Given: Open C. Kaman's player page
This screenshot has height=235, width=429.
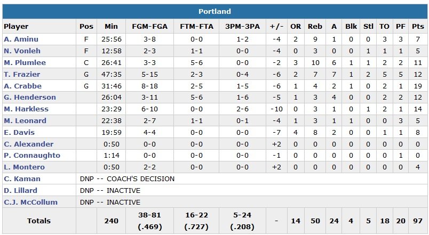Looking at the screenshot, I should coord(22,179).
